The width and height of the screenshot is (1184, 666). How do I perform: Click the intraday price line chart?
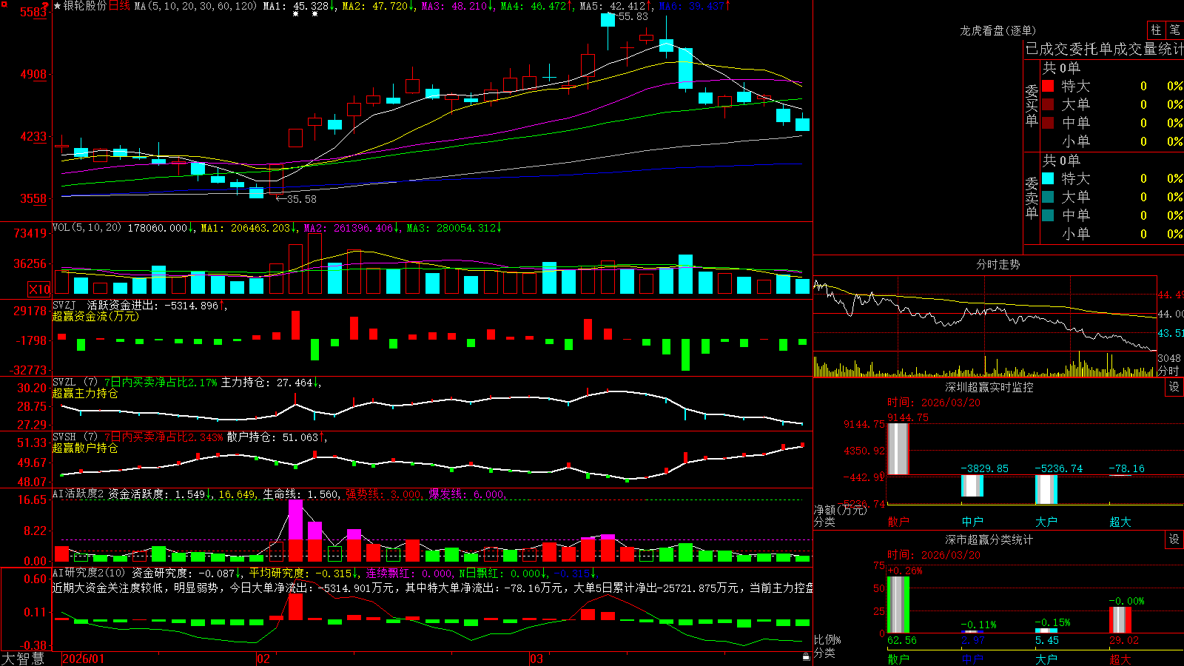pyautogui.click(x=984, y=314)
